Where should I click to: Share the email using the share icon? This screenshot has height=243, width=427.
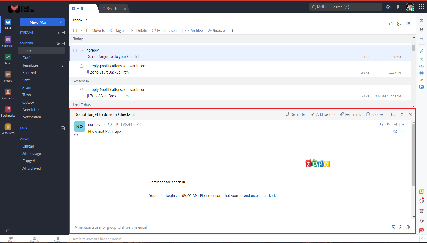pyautogui.click(x=403, y=131)
